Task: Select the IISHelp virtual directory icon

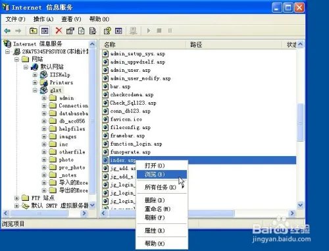Action: [44, 74]
